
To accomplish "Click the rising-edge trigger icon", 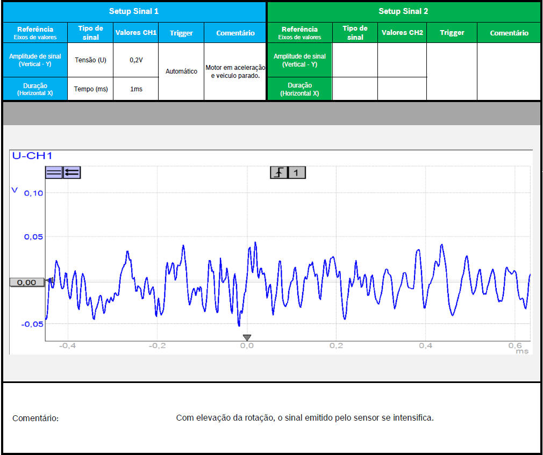I will pyautogui.click(x=278, y=172).
